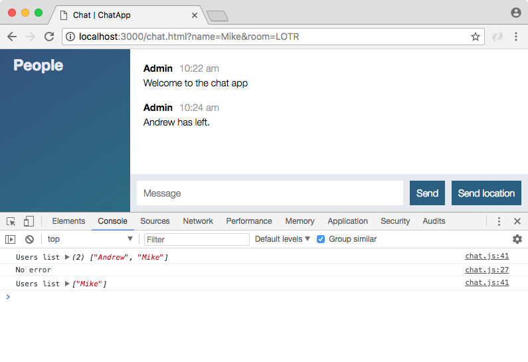Switch to the Performance tab

(x=249, y=221)
